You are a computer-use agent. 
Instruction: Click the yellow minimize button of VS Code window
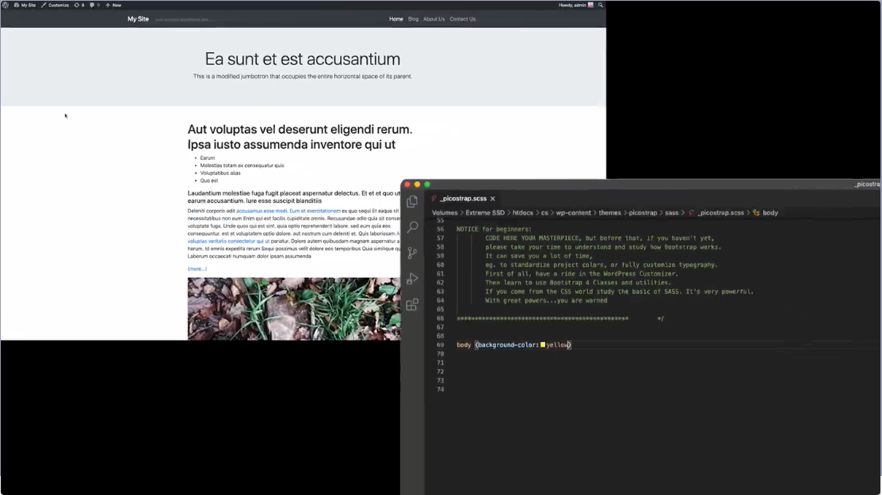(418, 185)
